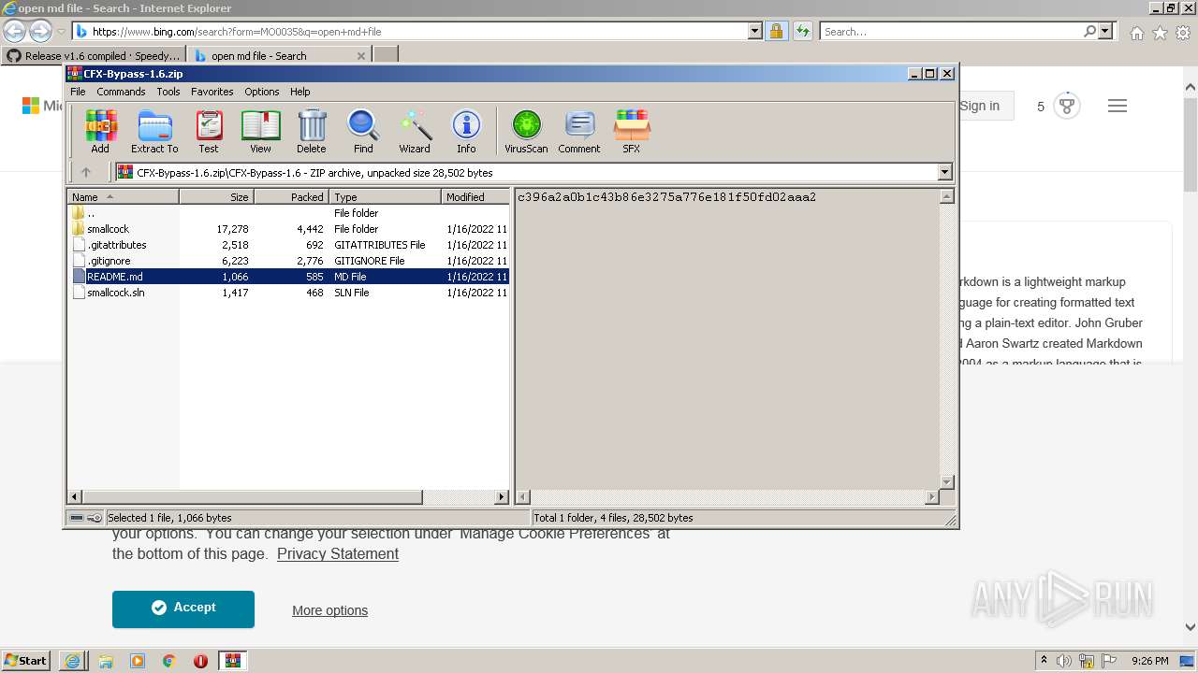Screen dimensions: 1198x673
Task: Select the .gitignore file
Action: coord(290,260)
